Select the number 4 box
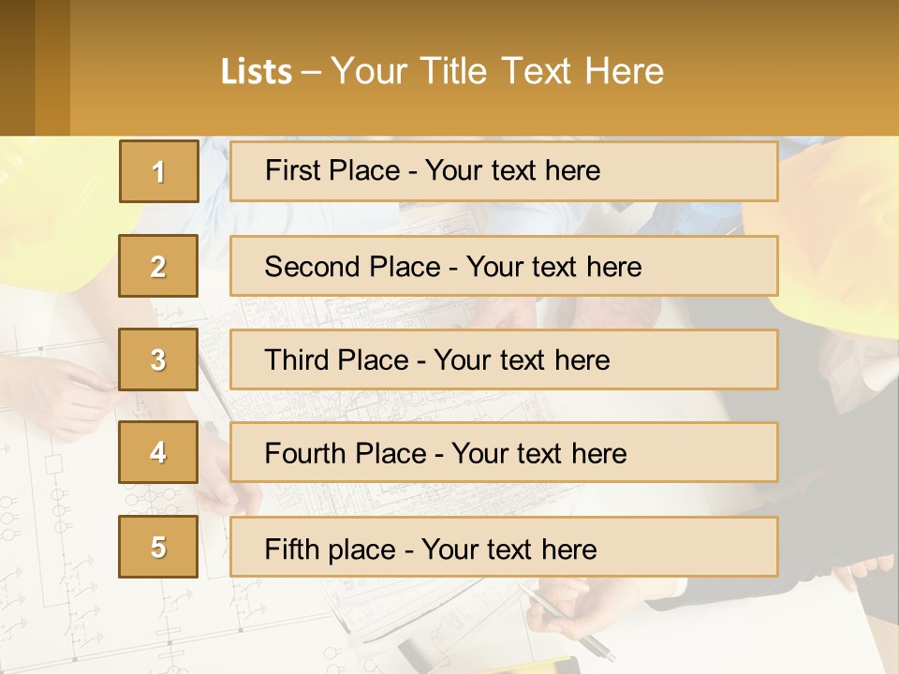Image resolution: width=899 pixels, height=674 pixels. [158, 452]
